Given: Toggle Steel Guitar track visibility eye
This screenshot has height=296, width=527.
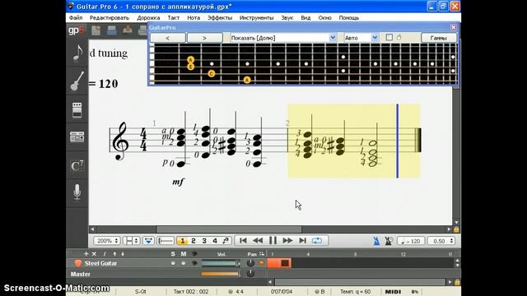Looking at the screenshot, I should coord(194,263).
